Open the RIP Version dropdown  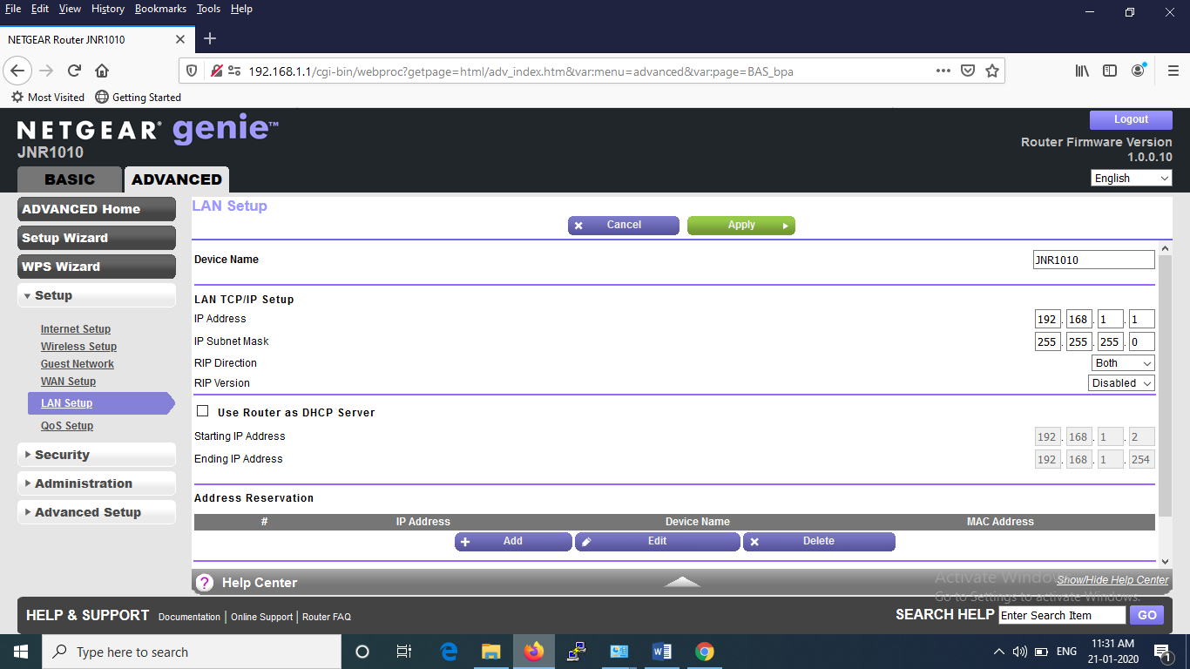(x=1122, y=383)
